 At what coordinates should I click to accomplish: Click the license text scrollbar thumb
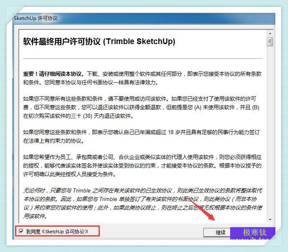point(270,41)
